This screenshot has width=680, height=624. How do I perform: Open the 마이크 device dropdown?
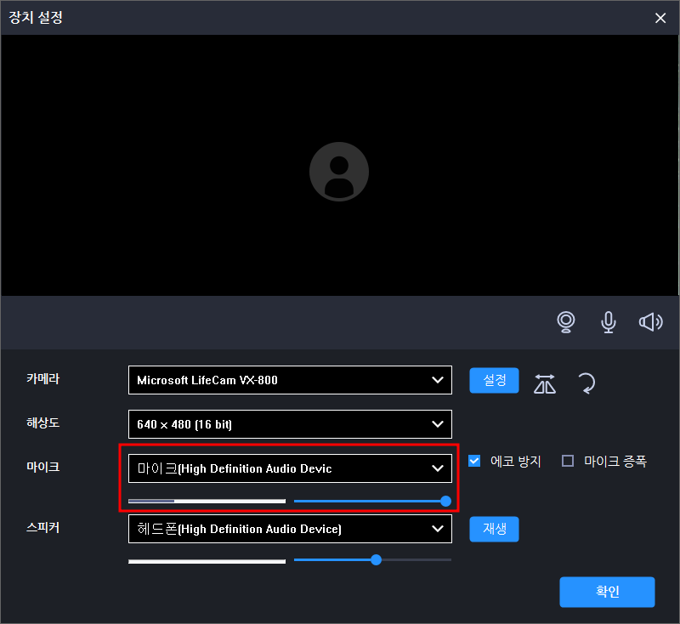[290, 468]
